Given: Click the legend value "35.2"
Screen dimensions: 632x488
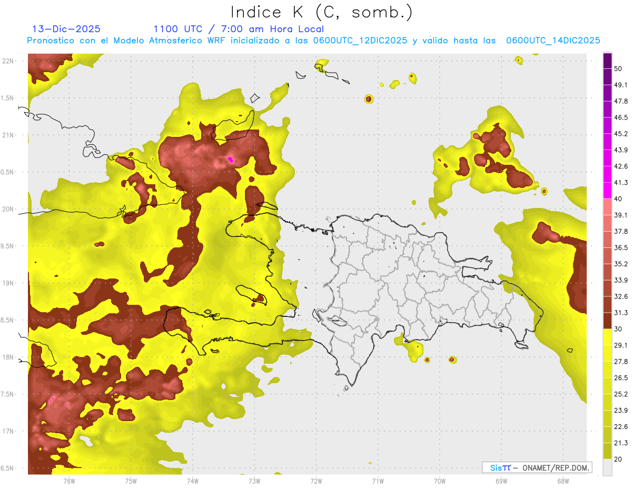Looking at the screenshot, I should click(621, 264).
